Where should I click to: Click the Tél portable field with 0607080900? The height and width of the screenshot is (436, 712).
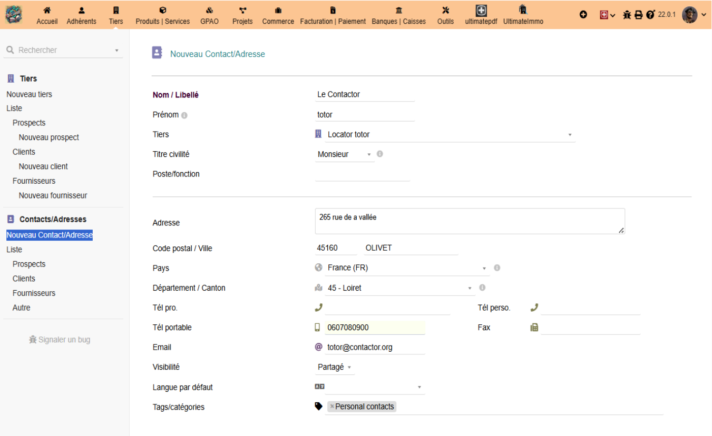pyautogui.click(x=375, y=328)
